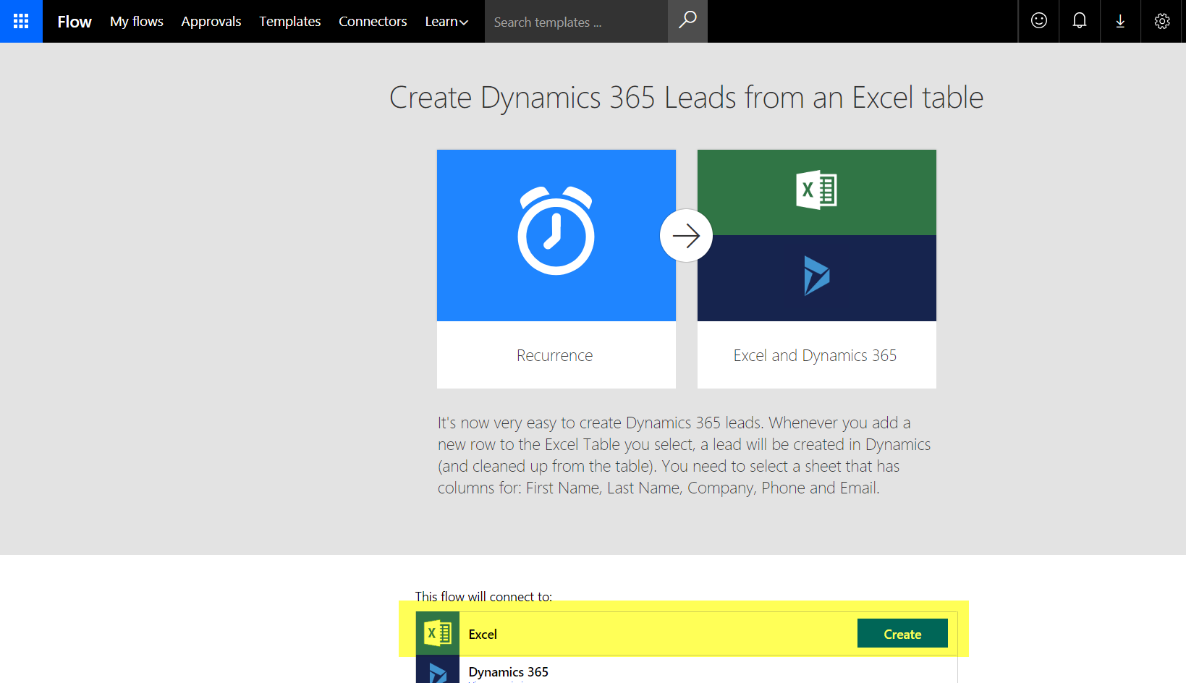1186x683 pixels.
Task: Expand the Learn dropdown menu
Action: pyautogui.click(x=446, y=22)
